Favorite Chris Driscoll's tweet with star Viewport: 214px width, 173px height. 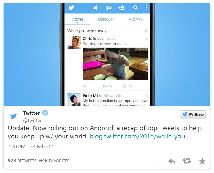124,86
